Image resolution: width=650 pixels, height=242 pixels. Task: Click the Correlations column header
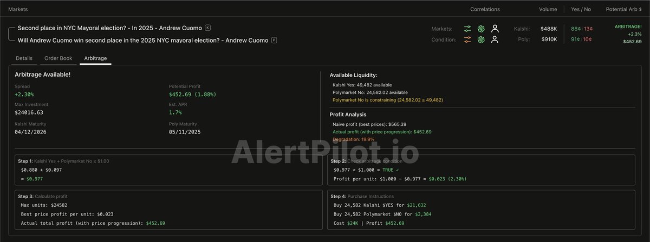[x=485, y=9]
